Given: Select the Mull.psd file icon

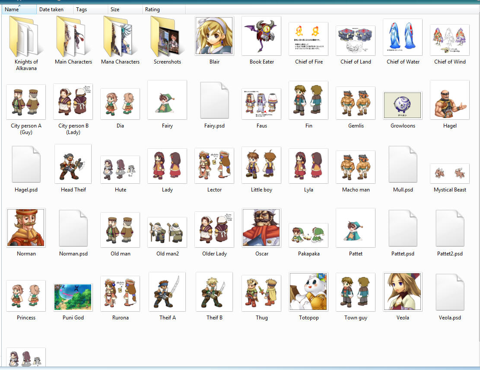Looking at the screenshot, I should (x=403, y=164).
